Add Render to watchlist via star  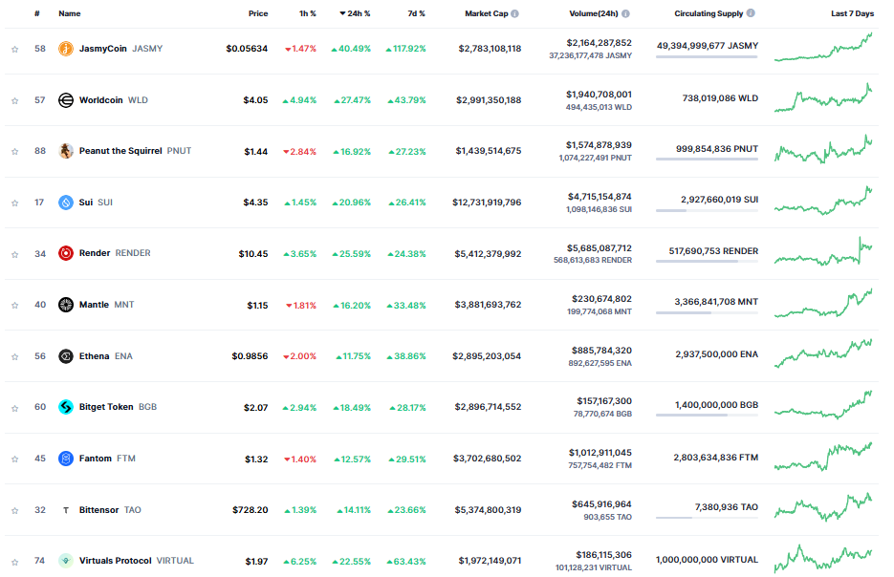(15, 254)
